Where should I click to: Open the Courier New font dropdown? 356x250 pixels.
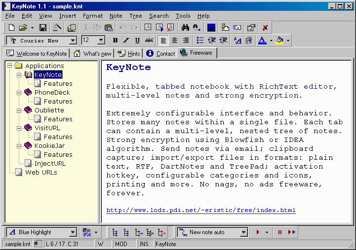(x=73, y=40)
